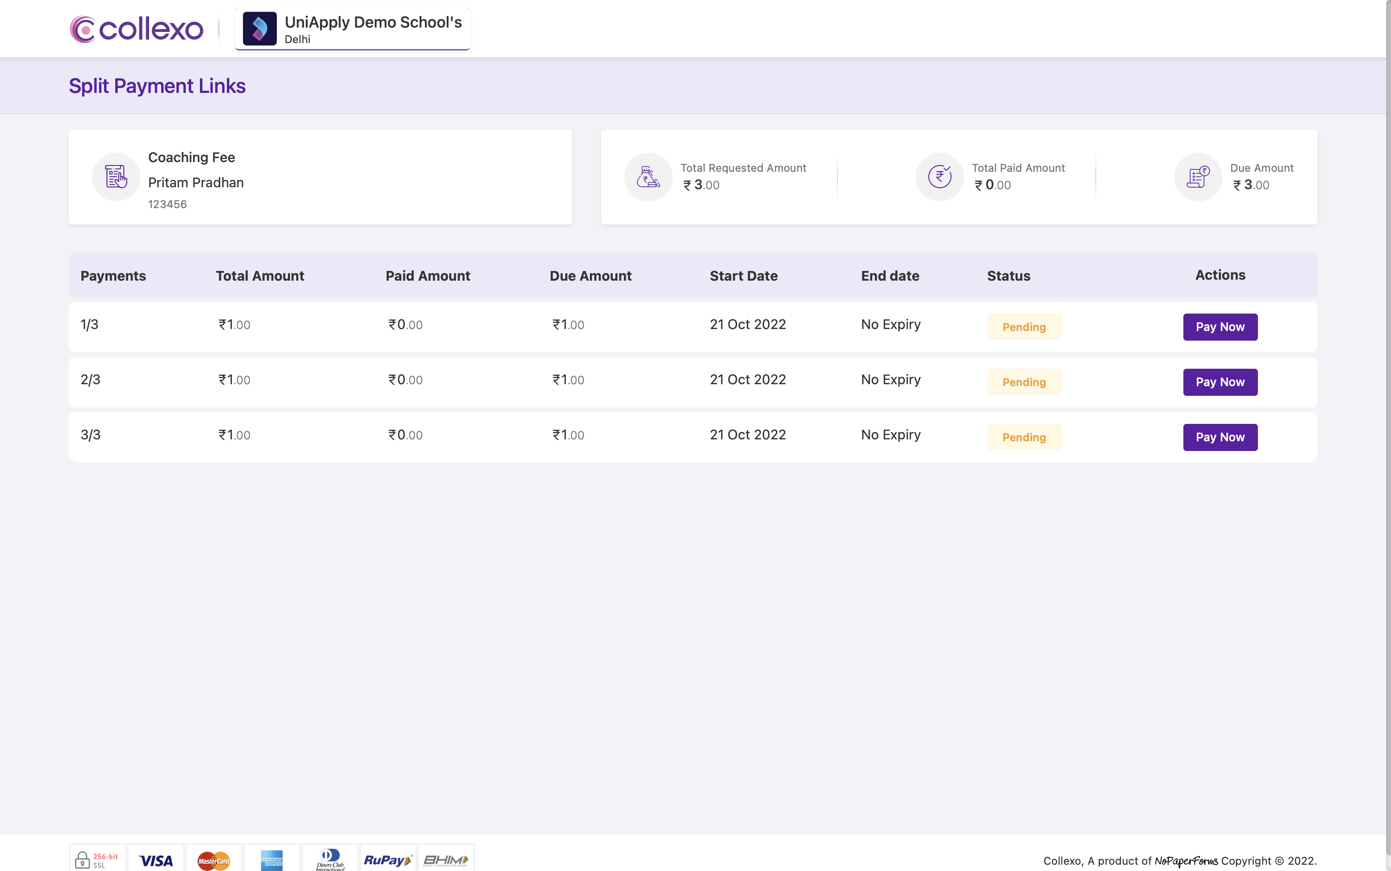Click the Total Requested Amount money bag icon
This screenshot has width=1391, height=871.
point(648,177)
